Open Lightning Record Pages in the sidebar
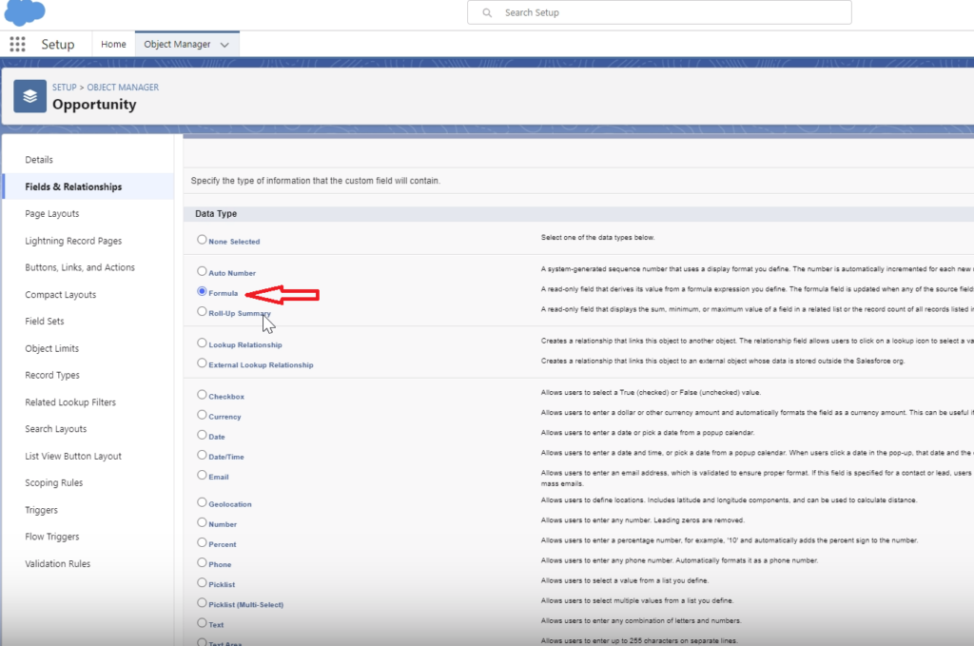Screen dimensions: 974x646 (73, 241)
